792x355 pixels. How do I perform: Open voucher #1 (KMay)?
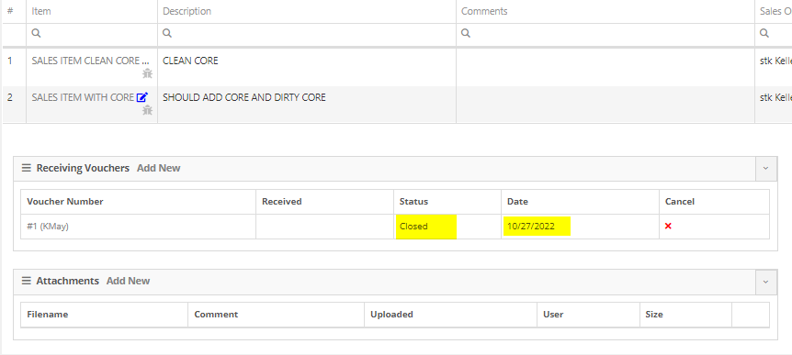(48, 227)
